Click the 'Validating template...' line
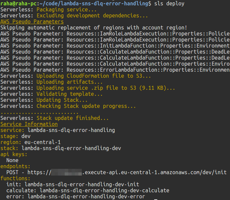The height and width of the screenshot is (200, 230). click(51, 94)
